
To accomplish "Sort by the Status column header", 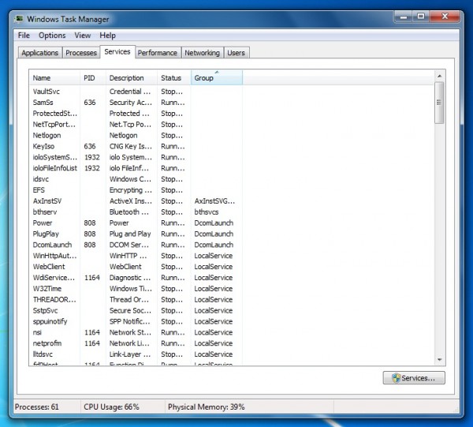I will (174, 78).
